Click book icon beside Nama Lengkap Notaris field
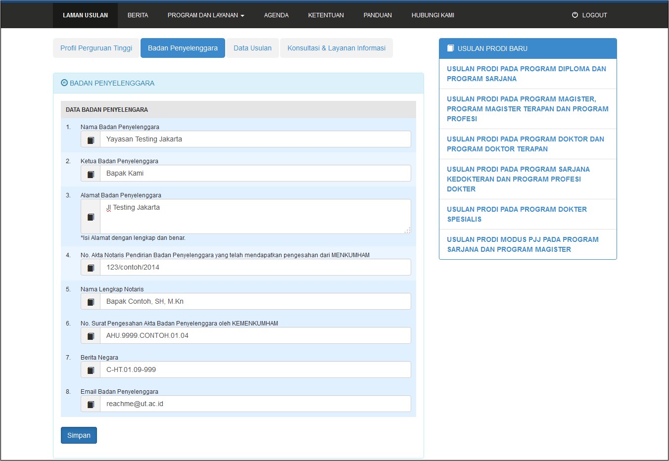Viewport: 669px width, 461px height. click(91, 302)
